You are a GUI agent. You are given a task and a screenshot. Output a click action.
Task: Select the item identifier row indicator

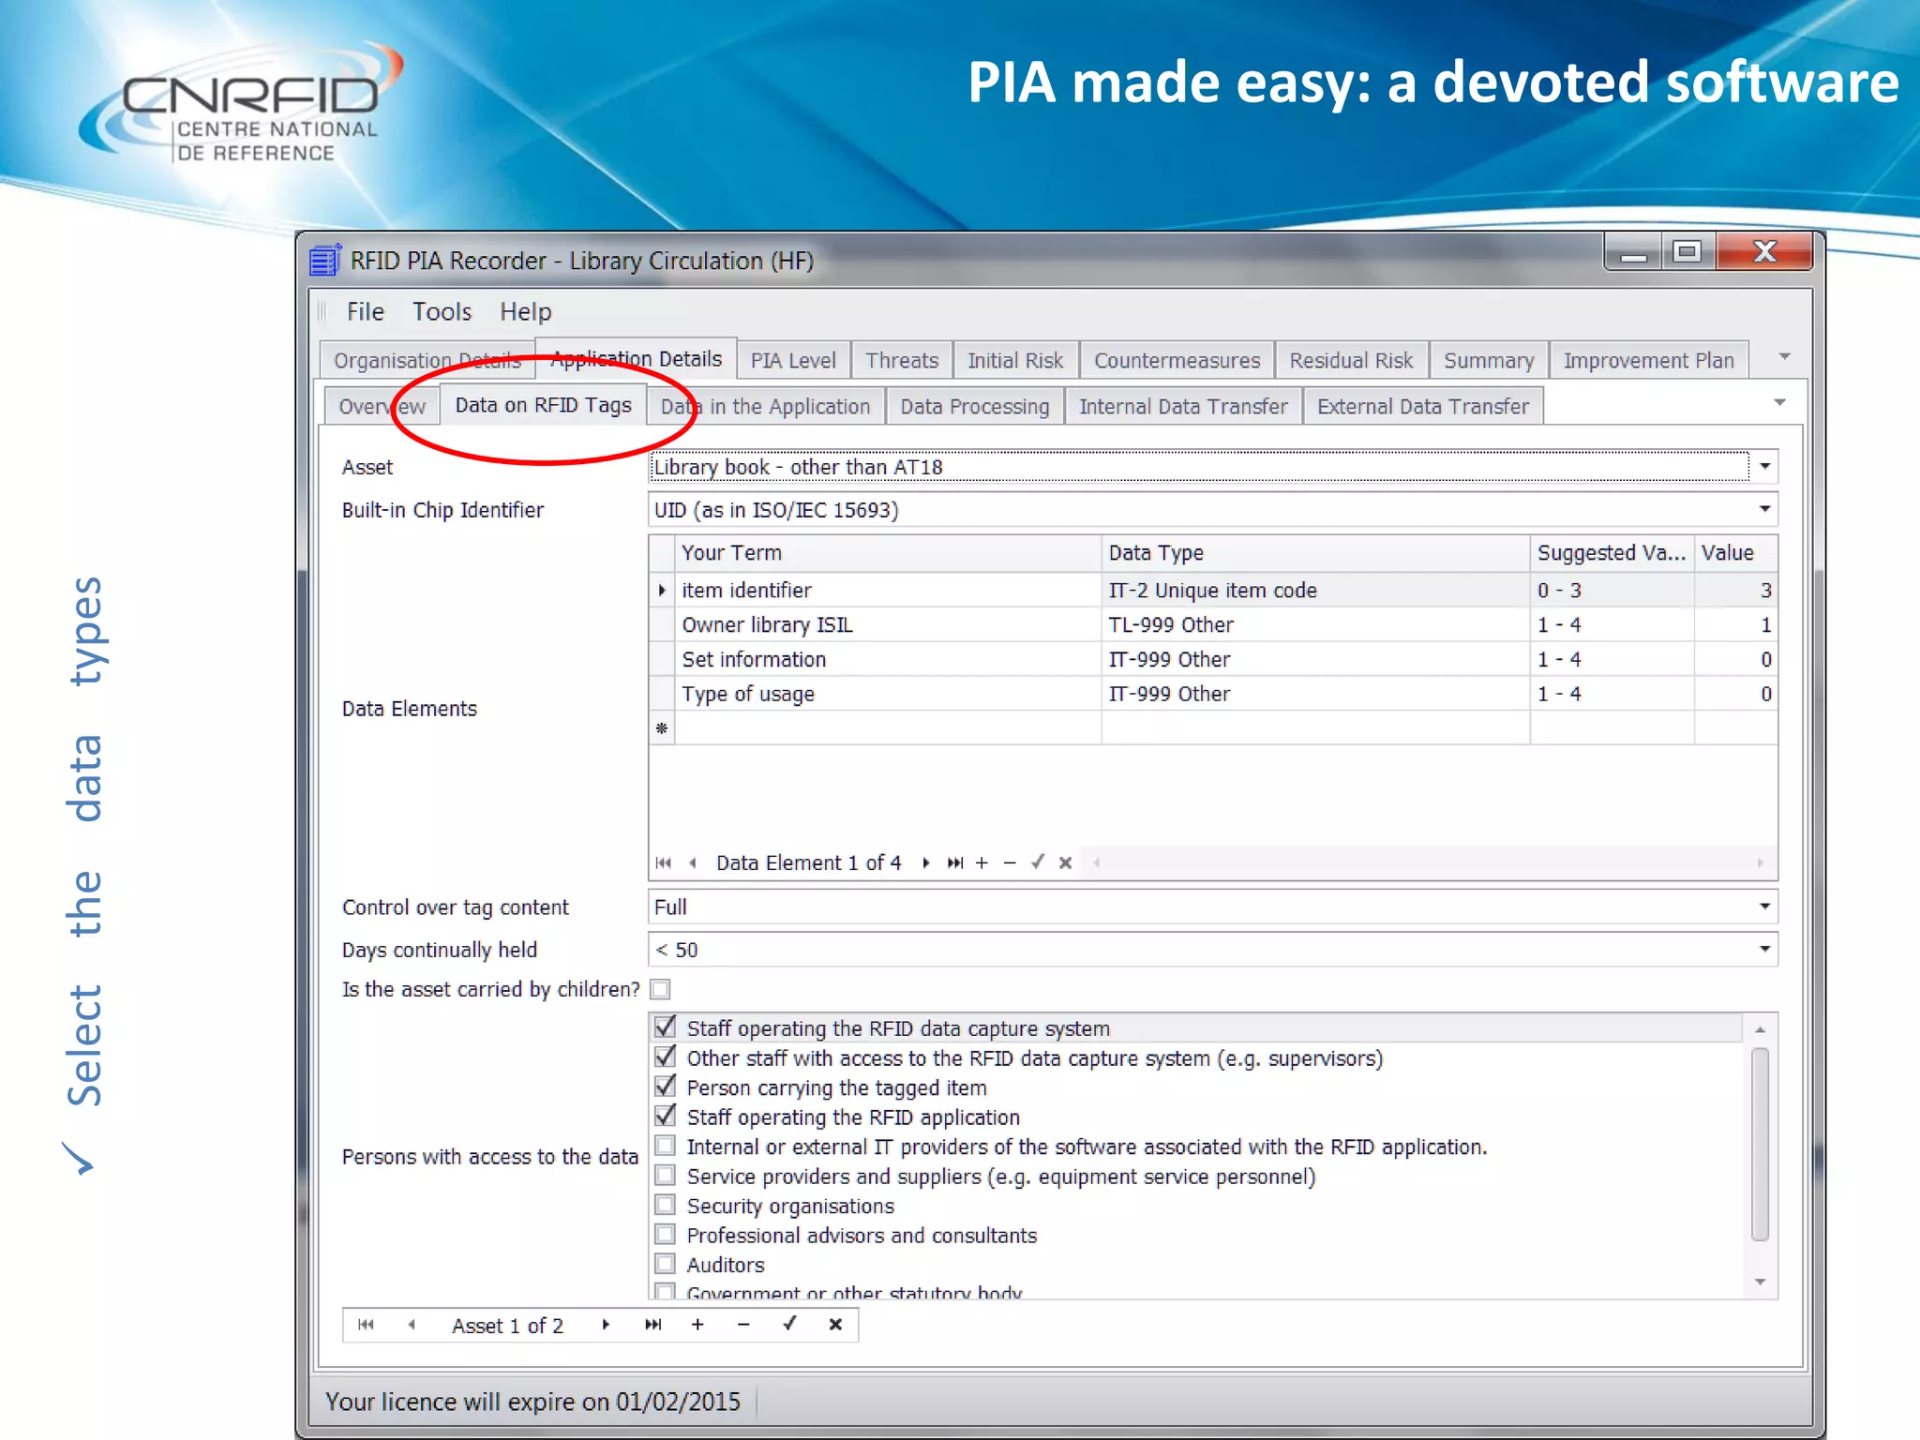point(662,590)
